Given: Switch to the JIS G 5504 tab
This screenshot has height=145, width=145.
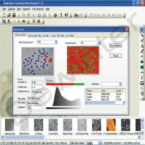Looking at the screenshot, I should pos(70,36).
